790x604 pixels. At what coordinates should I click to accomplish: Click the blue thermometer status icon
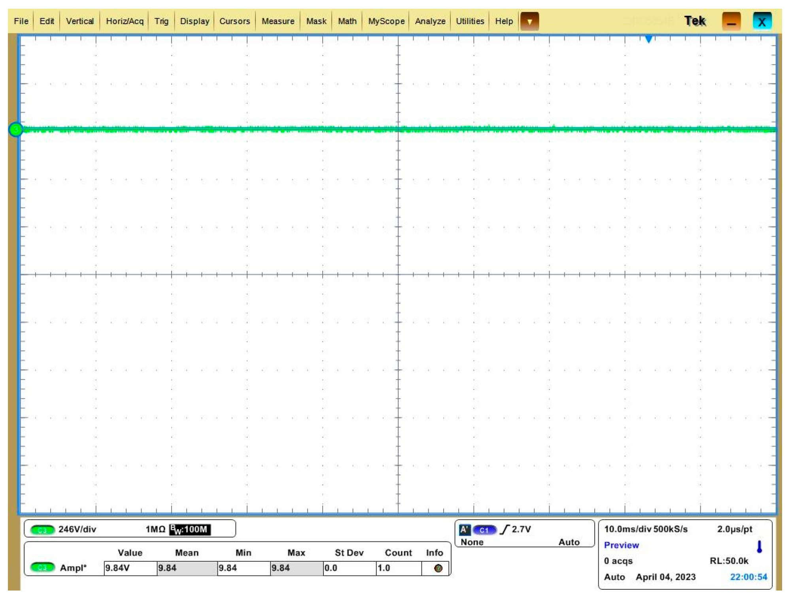pos(759,547)
